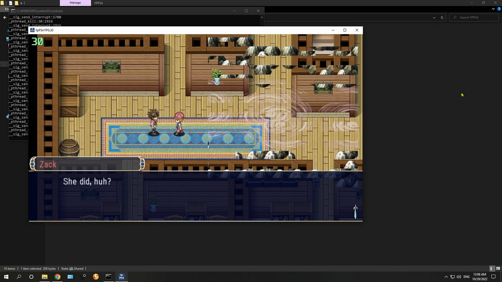Screen dimensions: 502x282
Task: Click the ENG language indicator
Action: [x=467, y=277]
